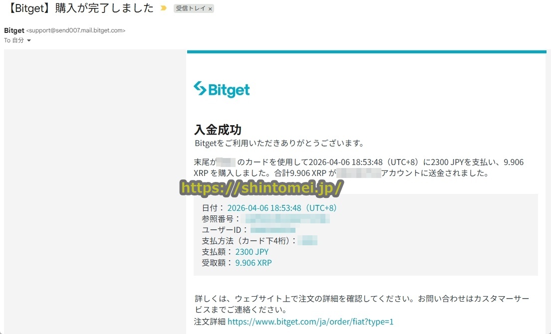Image resolution: width=551 pixels, height=334 pixels.
Task: Open the bitget.com order fiat details link
Action: (310, 322)
